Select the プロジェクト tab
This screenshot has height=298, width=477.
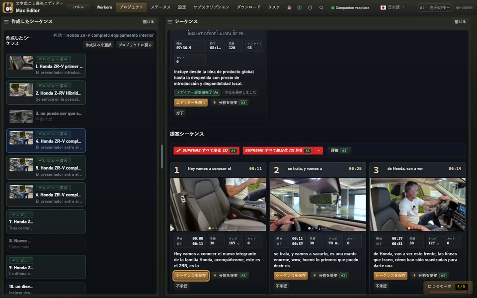click(131, 7)
